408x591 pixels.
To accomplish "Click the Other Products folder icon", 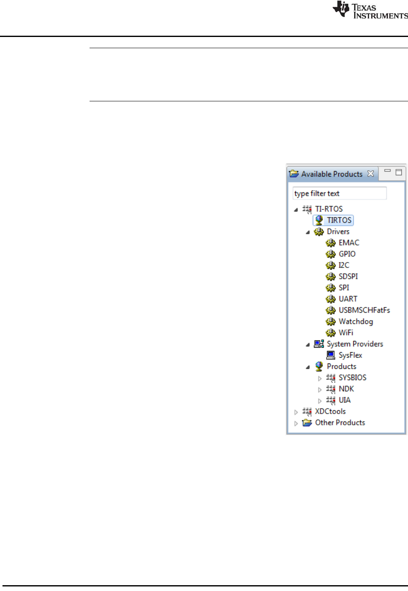I will (307, 422).
